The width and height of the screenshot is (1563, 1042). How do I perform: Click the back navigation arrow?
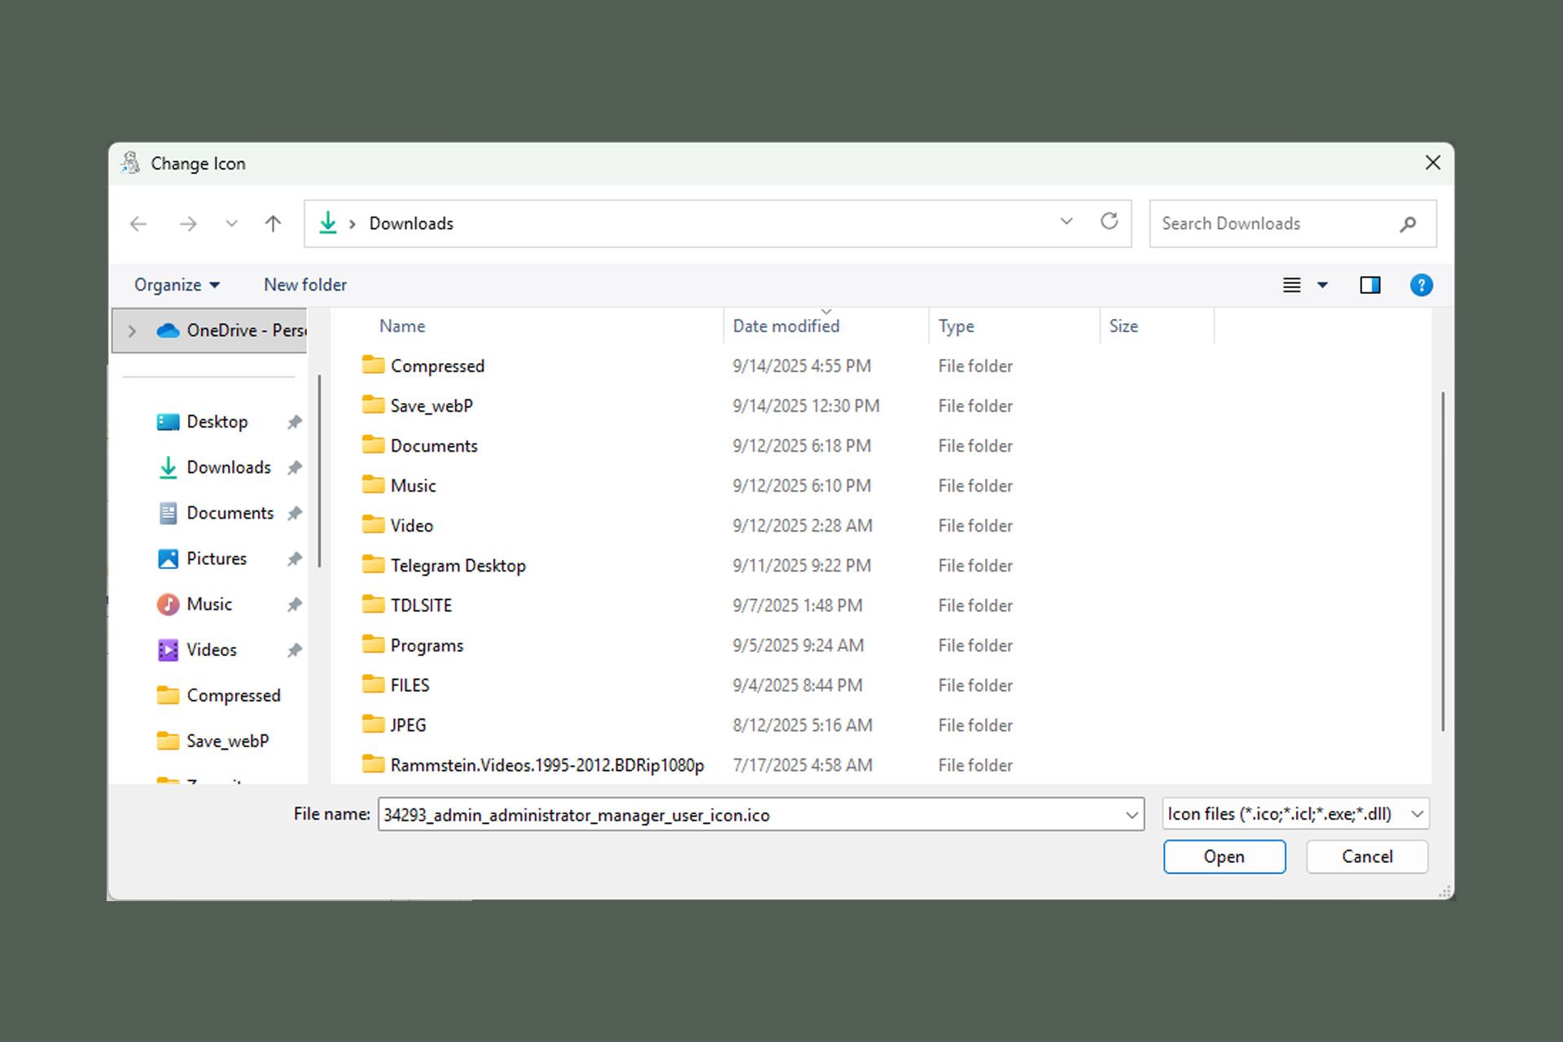tap(138, 224)
